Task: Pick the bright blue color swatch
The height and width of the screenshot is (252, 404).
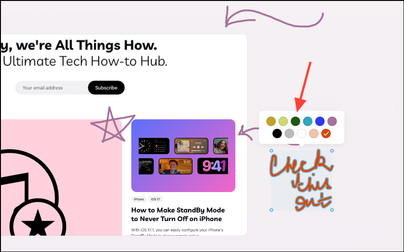Action: coord(320,121)
